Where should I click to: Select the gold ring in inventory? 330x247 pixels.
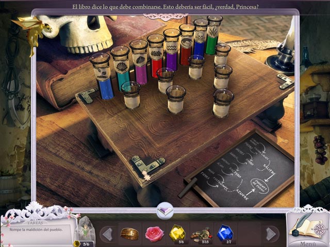(x=129, y=234)
